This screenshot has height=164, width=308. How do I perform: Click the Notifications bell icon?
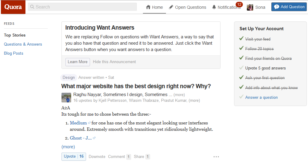pyautogui.click(x=214, y=7)
